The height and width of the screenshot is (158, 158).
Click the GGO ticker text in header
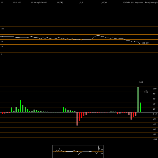(x=105, y=3)
